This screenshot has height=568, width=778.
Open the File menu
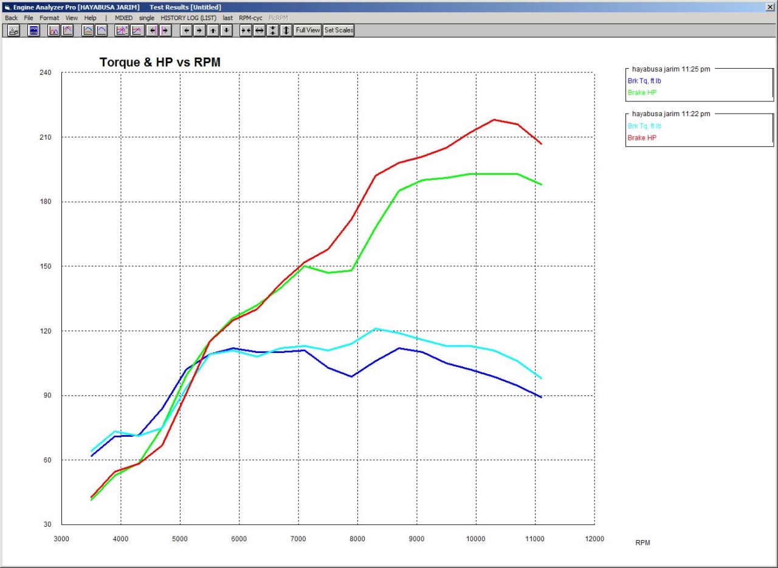click(29, 18)
